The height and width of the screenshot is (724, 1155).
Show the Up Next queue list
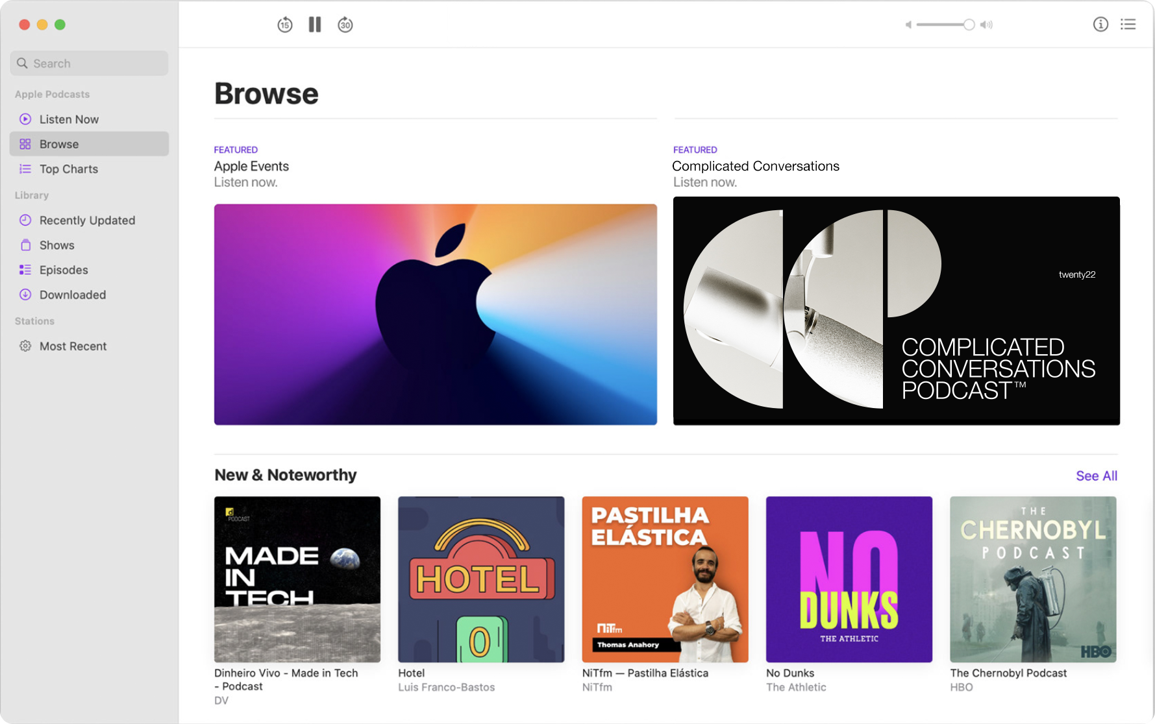point(1128,25)
